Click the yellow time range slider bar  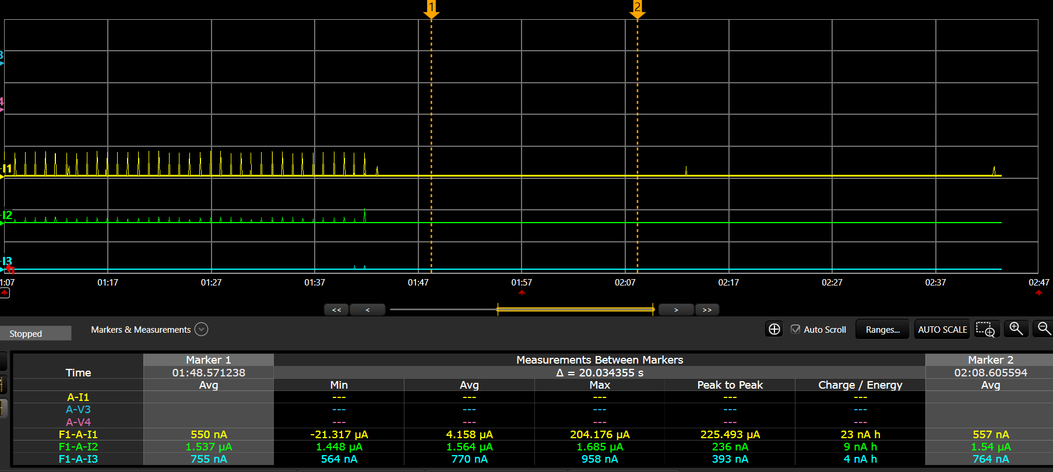click(x=576, y=309)
